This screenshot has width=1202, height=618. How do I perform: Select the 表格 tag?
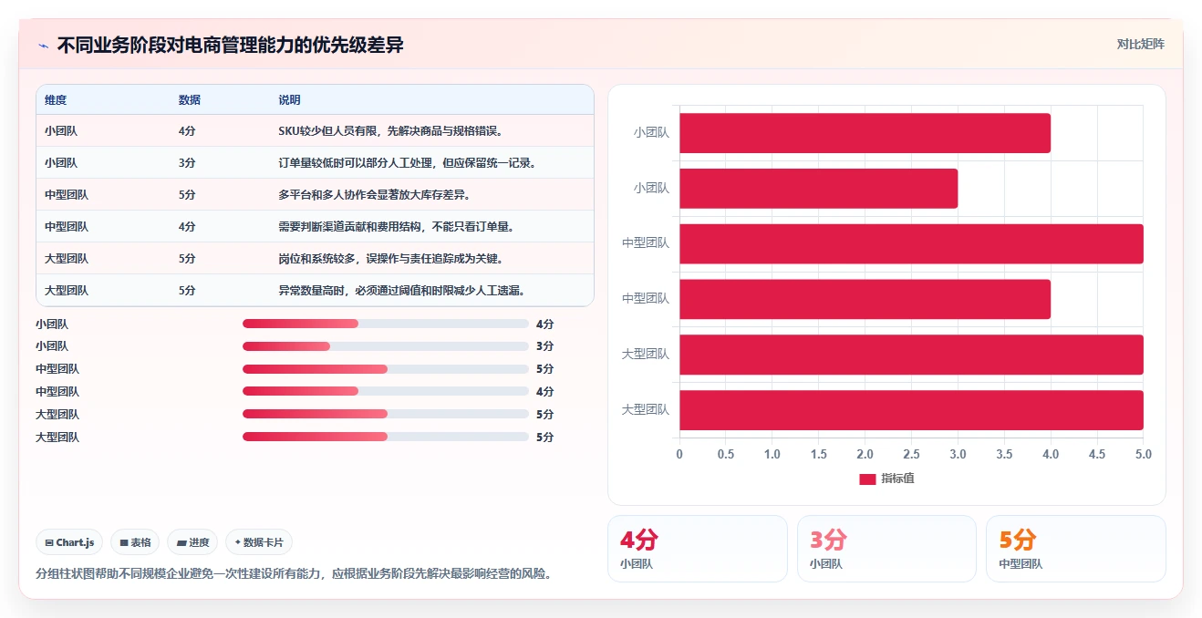135,542
